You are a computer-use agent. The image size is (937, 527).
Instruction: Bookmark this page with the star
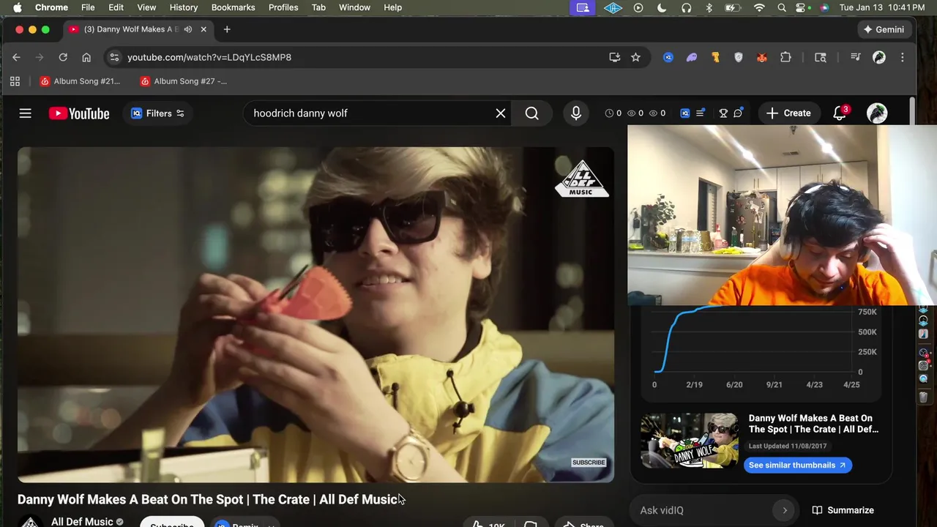tap(635, 57)
